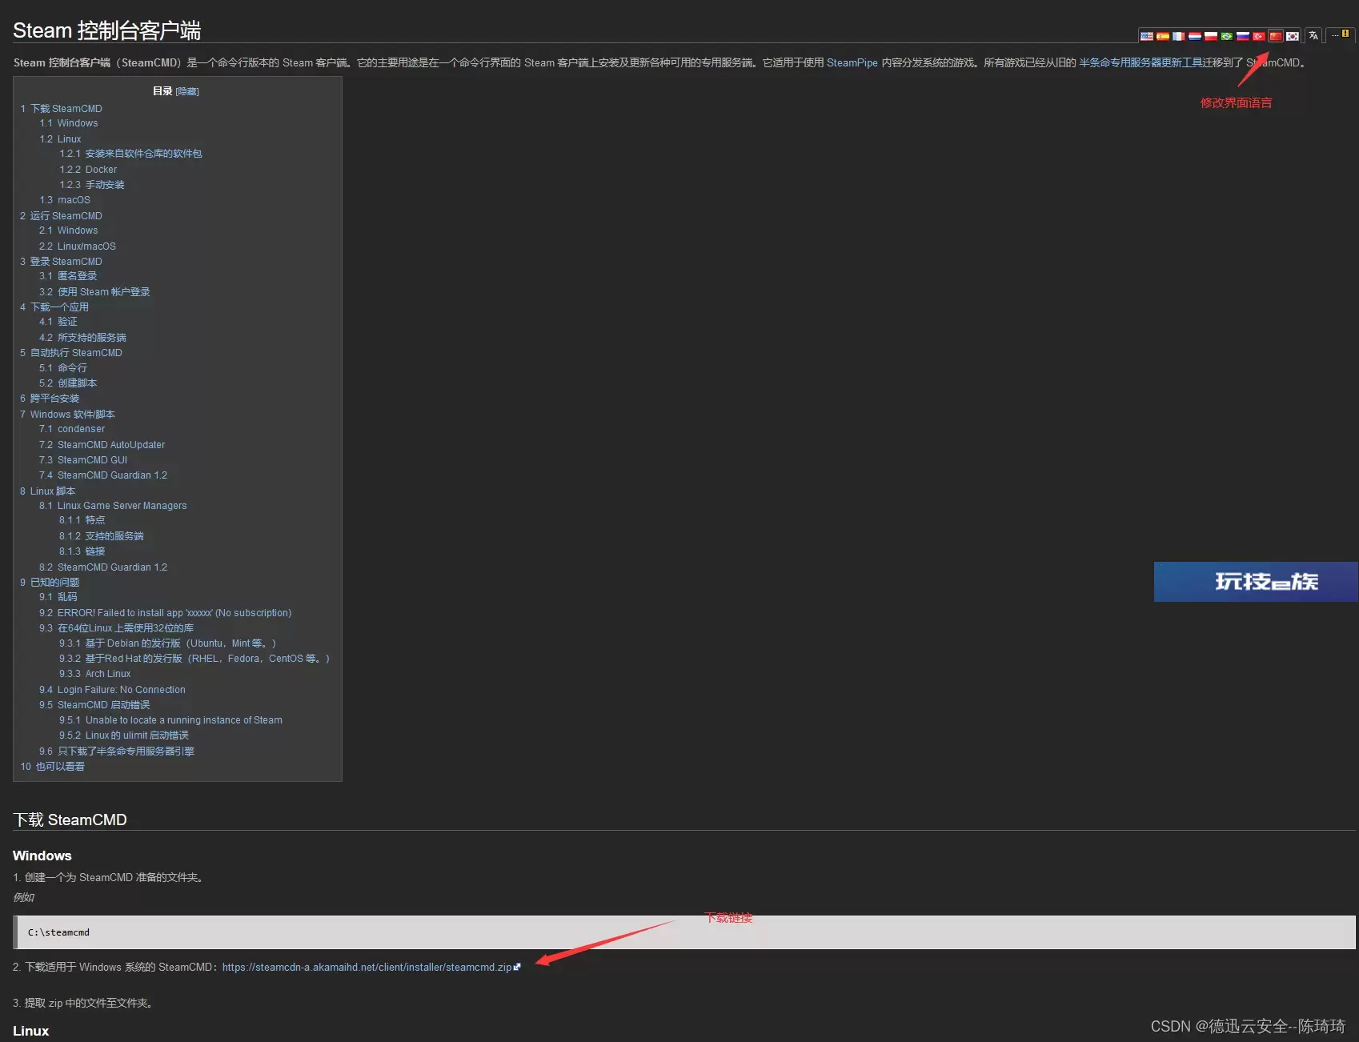
Task: Go to 9.5.1 Unable to locate running instance
Action: point(171,720)
